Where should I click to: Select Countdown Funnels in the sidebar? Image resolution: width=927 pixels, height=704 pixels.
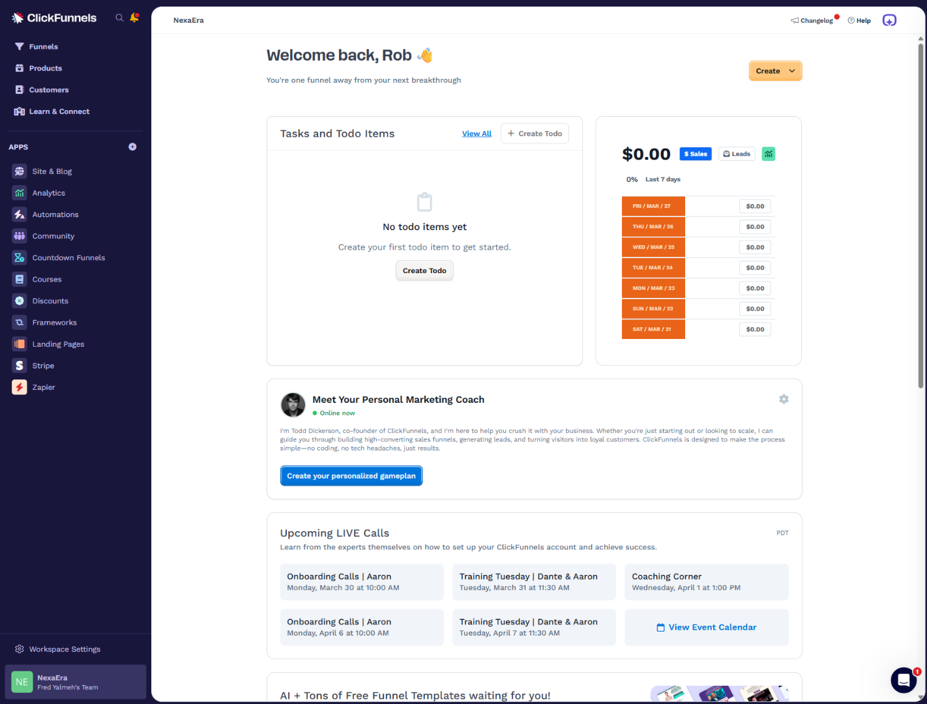pyautogui.click(x=68, y=257)
